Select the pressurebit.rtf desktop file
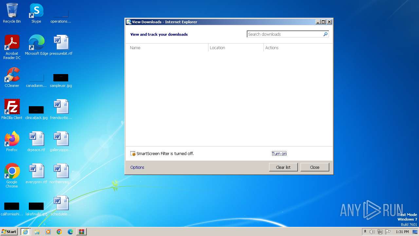 [x=61, y=45]
